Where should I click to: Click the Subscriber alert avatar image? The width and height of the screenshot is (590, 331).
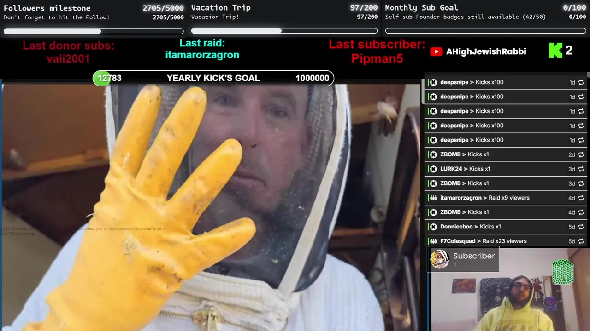440,259
